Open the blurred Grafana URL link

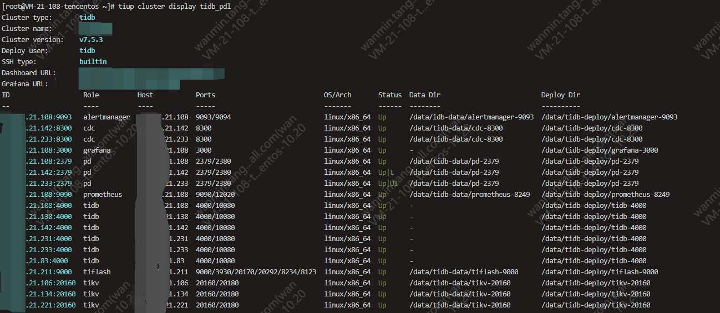coord(129,84)
